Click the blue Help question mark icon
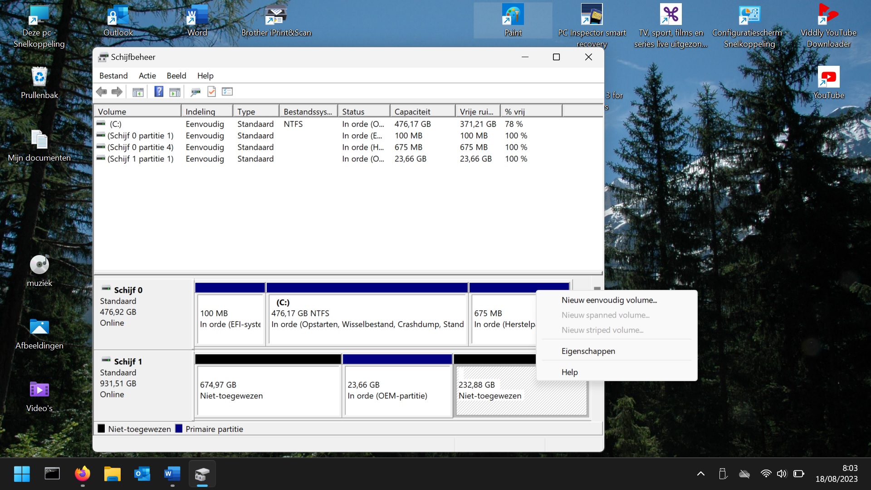This screenshot has height=490, width=871. (x=158, y=92)
